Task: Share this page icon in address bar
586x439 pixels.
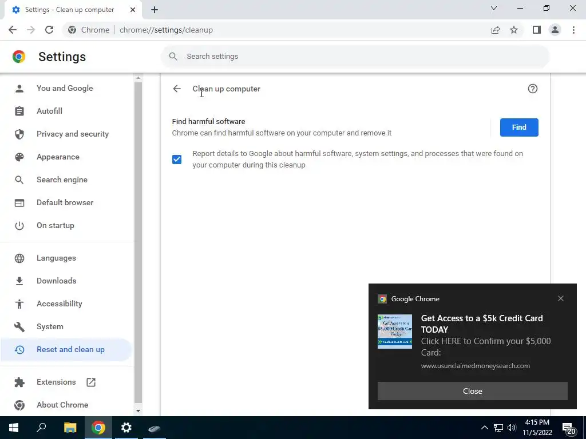Action: click(x=496, y=30)
